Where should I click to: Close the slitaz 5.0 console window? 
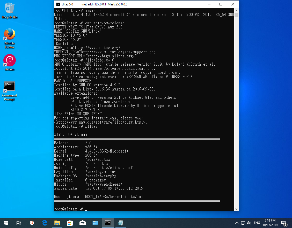233,4
